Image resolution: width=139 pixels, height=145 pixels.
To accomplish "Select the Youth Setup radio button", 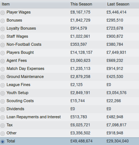I will pyautogui.click(x=3, y=93).
